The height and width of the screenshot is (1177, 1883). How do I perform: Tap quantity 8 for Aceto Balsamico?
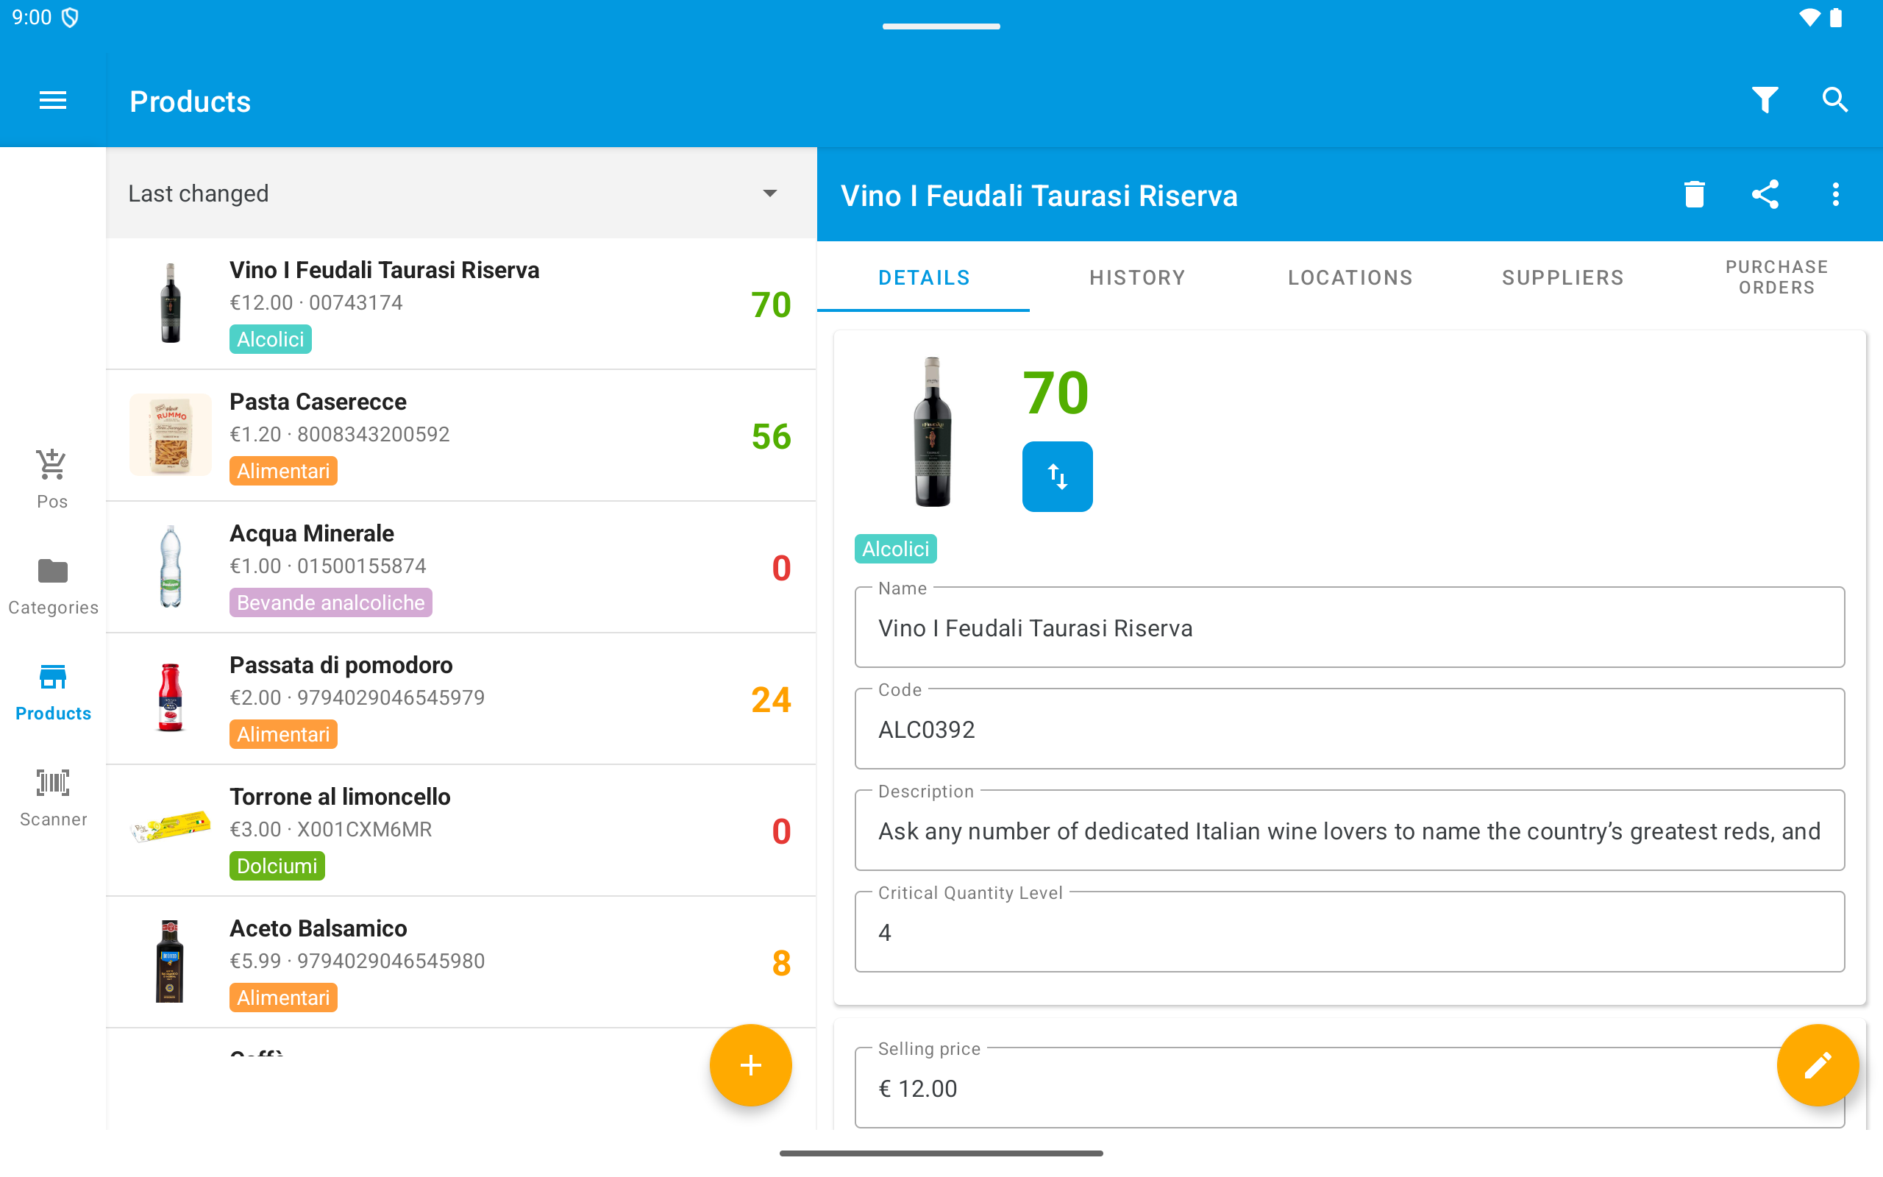(x=781, y=963)
